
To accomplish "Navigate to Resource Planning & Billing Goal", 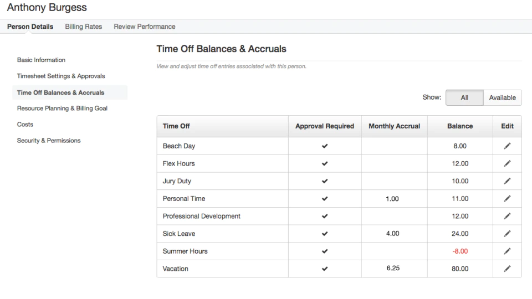I will [x=62, y=109].
